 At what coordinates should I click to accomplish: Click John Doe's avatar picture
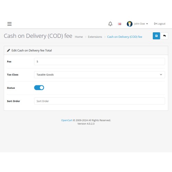[130, 24]
